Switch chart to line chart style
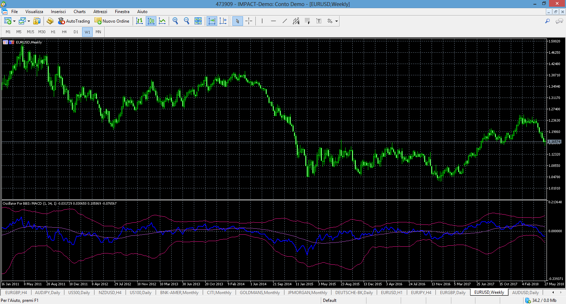Viewport: 566px width, 304px height. 162,21
